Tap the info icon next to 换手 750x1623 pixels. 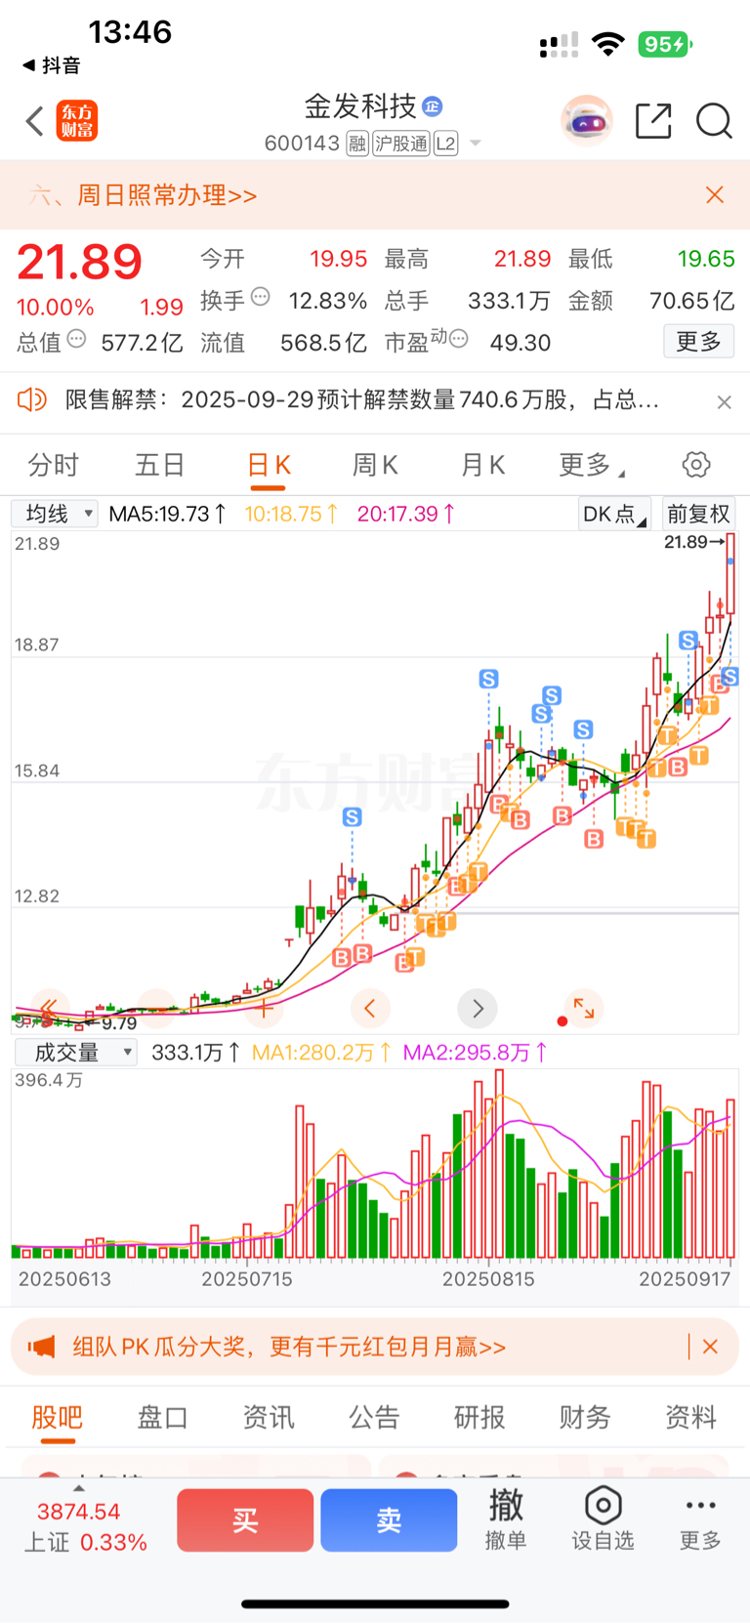coord(261,297)
